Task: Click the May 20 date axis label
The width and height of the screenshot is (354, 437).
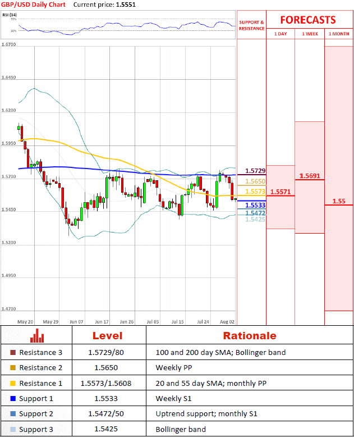Action: tap(25, 322)
